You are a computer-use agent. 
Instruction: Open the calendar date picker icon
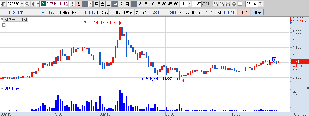[x=261, y=4]
